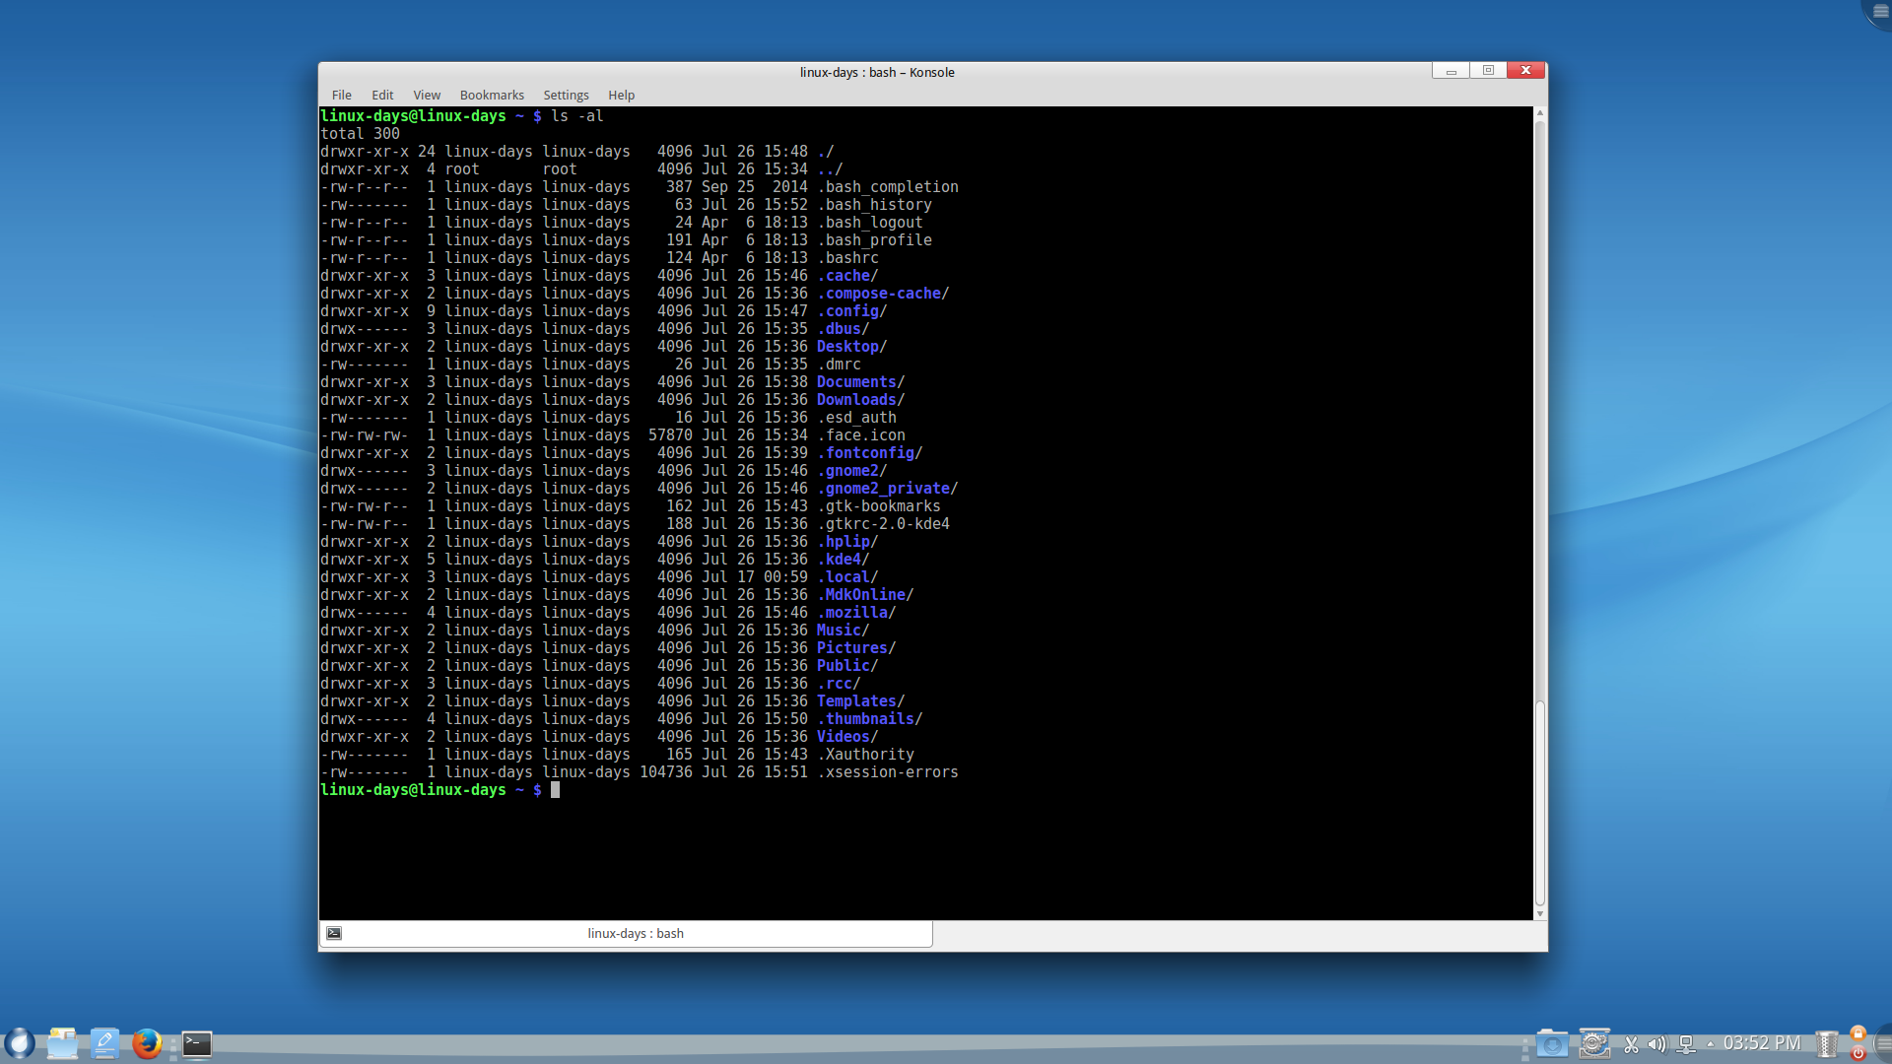Click the '.face.icon' filename
1892x1064 pixels.
[861, 435]
